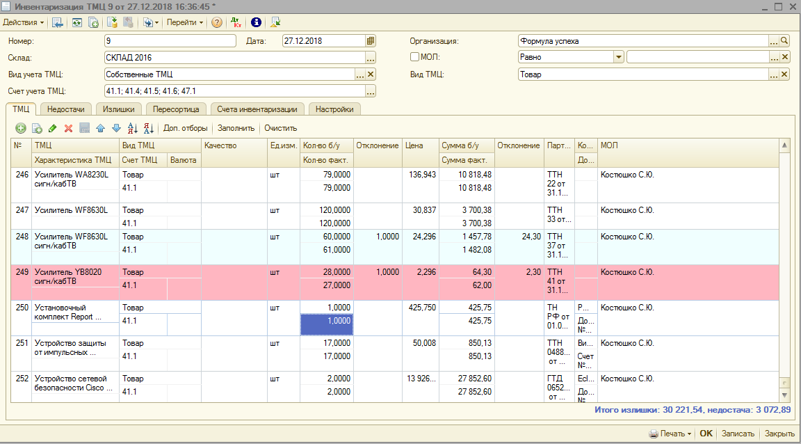This screenshot has width=801, height=444.
Task: Clear the Вид ТМЦ field with X
Action: 785,74
